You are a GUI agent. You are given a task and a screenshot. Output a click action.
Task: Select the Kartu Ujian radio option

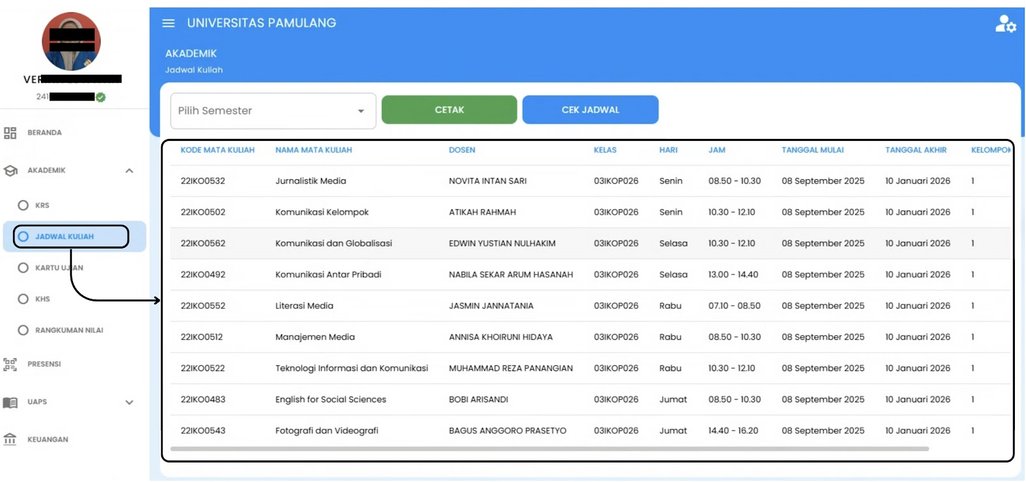(23, 268)
